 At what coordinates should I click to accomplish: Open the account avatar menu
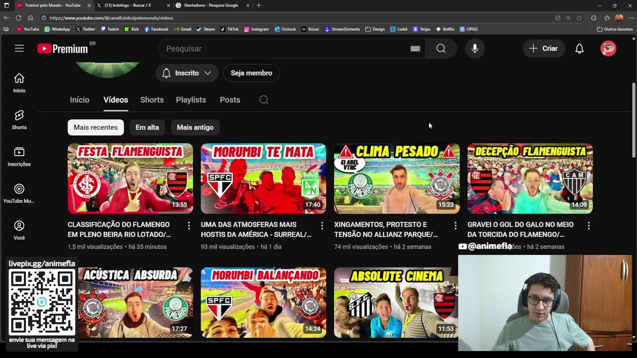[x=608, y=49]
